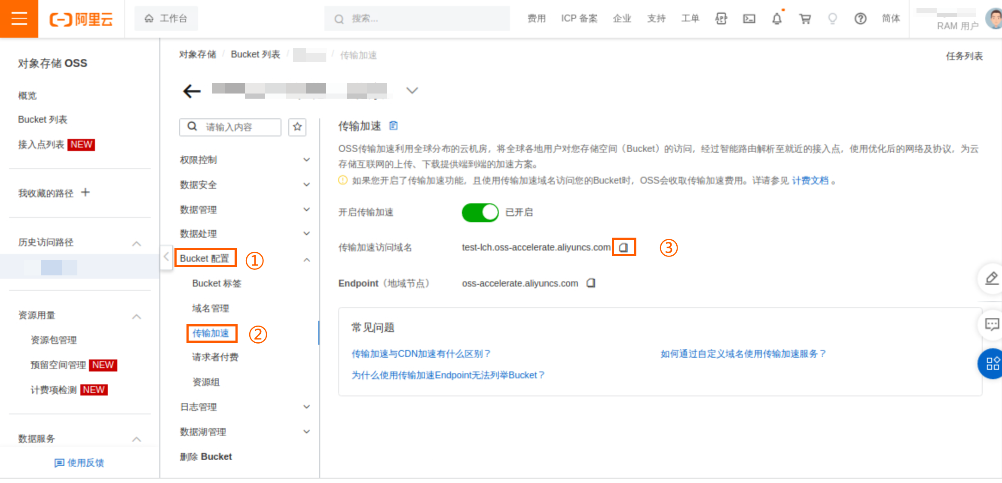Copy the Endpoint oss-accelerate.aliyuncs.com
The image size is (1002, 483).
click(x=591, y=283)
